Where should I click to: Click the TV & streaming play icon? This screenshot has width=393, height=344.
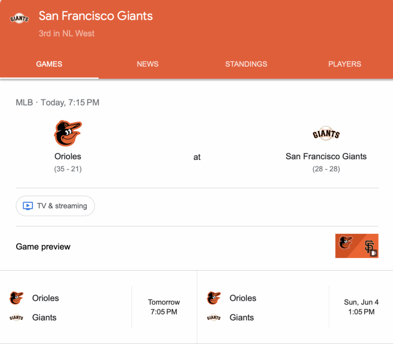[28, 206]
